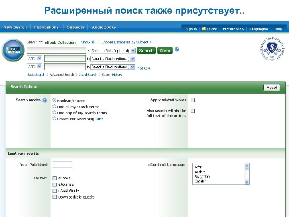Click the EBSCOhost logo icon
The height and width of the screenshot is (217, 289).
click(x=13, y=50)
